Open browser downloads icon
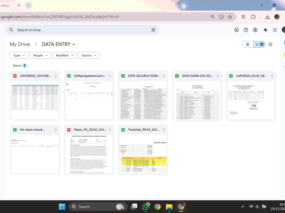Viewport: 285px width, 213px height. 267,17
